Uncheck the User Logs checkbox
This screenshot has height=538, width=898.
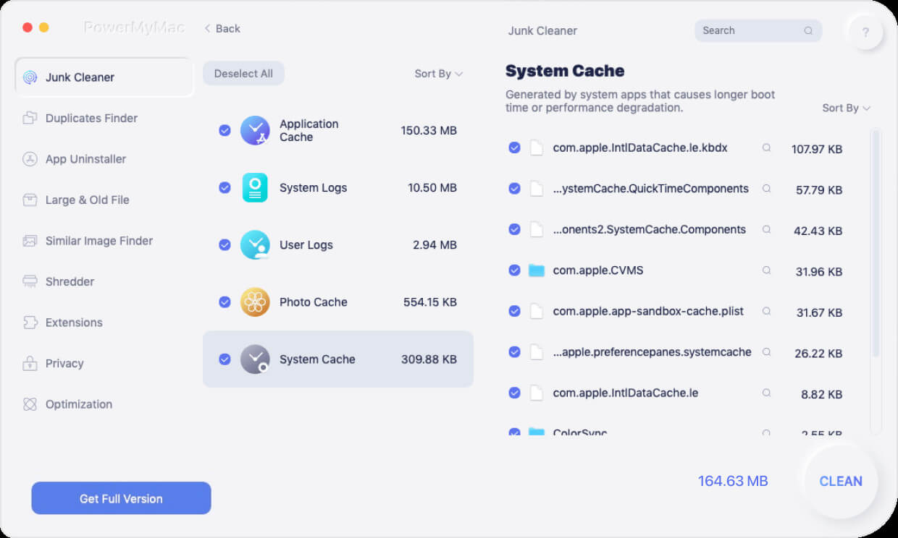[224, 244]
